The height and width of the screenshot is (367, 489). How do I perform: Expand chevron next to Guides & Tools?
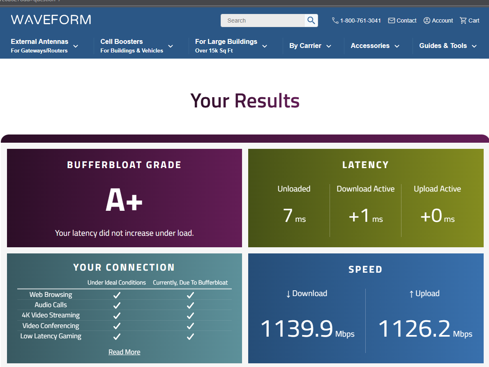474,46
